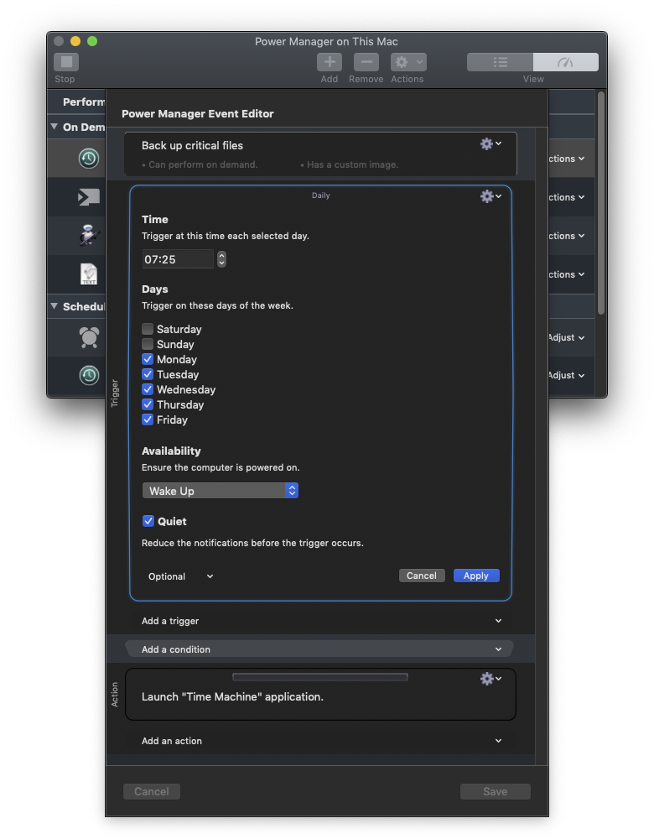Expand the Add a condition menu

point(320,649)
